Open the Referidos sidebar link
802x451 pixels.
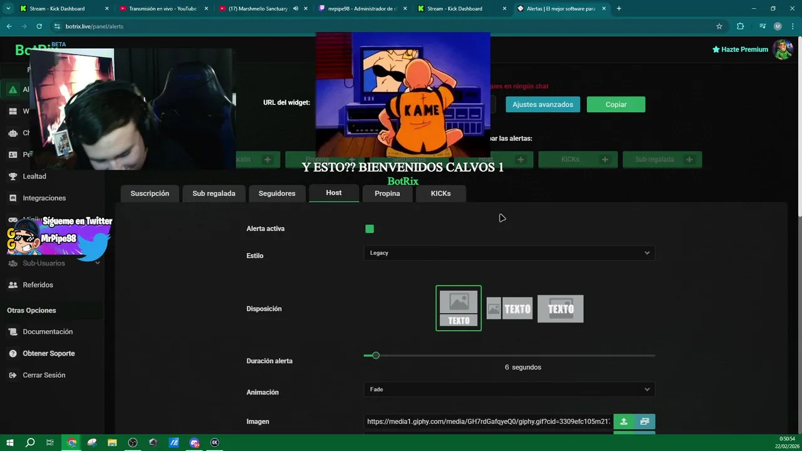click(38, 285)
